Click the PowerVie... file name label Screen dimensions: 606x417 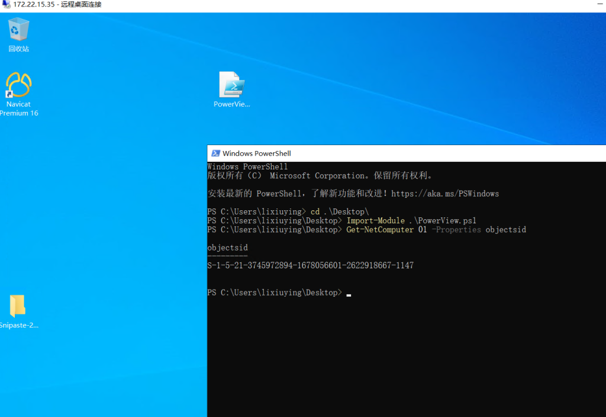click(231, 104)
